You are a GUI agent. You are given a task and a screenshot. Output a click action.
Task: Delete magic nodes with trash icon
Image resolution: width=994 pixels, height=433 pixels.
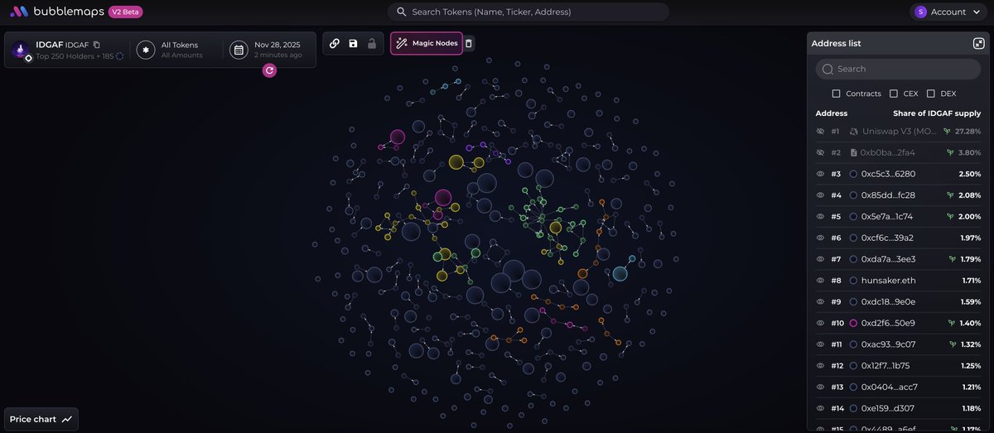point(469,43)
